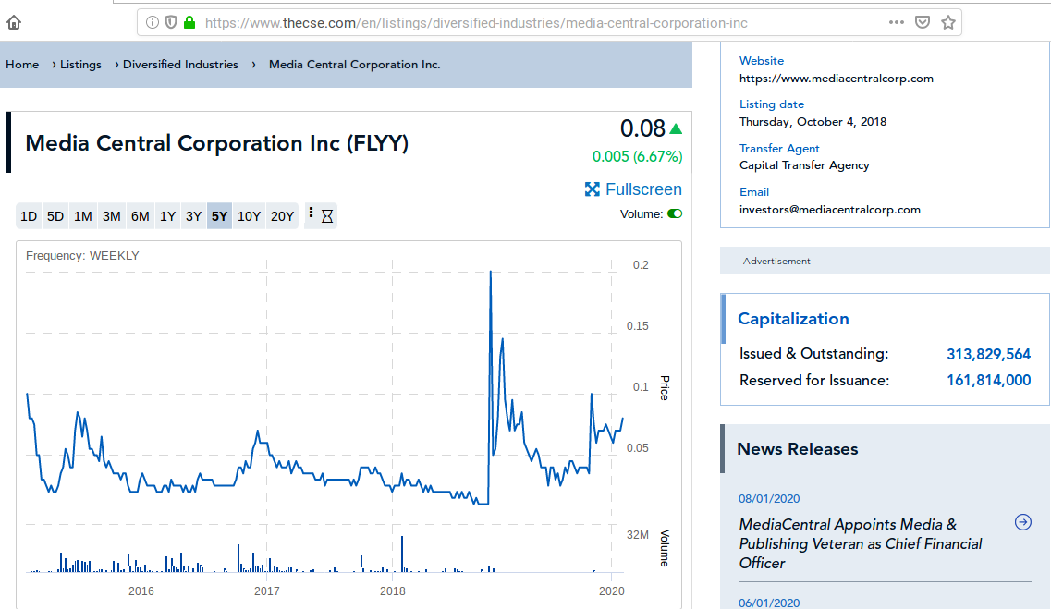Select the 1Y time range
The width and height of the screenshot is (1051, 609).
(x=167, y=216)
